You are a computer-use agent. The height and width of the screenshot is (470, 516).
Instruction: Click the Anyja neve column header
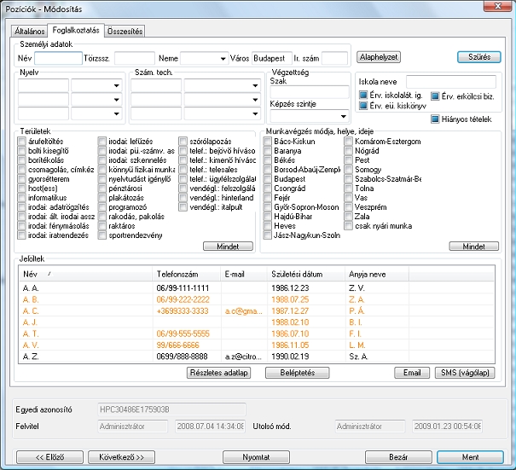click(x=377, y=274)
